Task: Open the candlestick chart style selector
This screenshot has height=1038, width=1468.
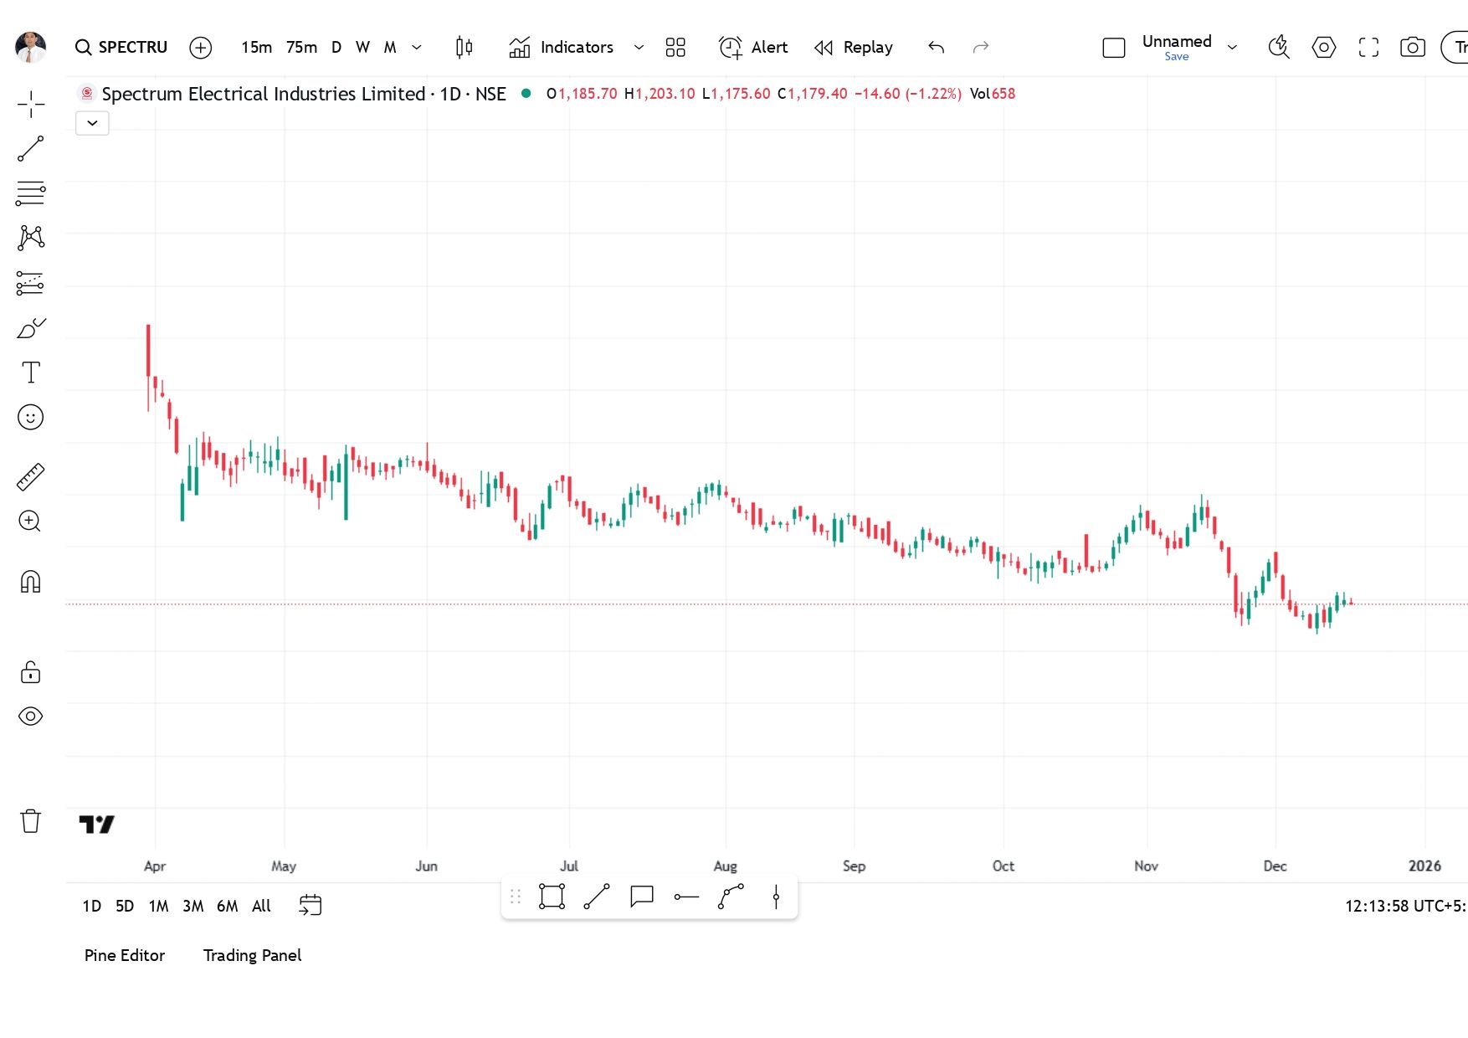Action: click(x=464, y=48)
